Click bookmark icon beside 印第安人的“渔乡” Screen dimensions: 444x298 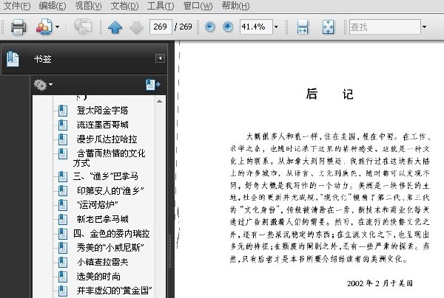pos(63,191)
